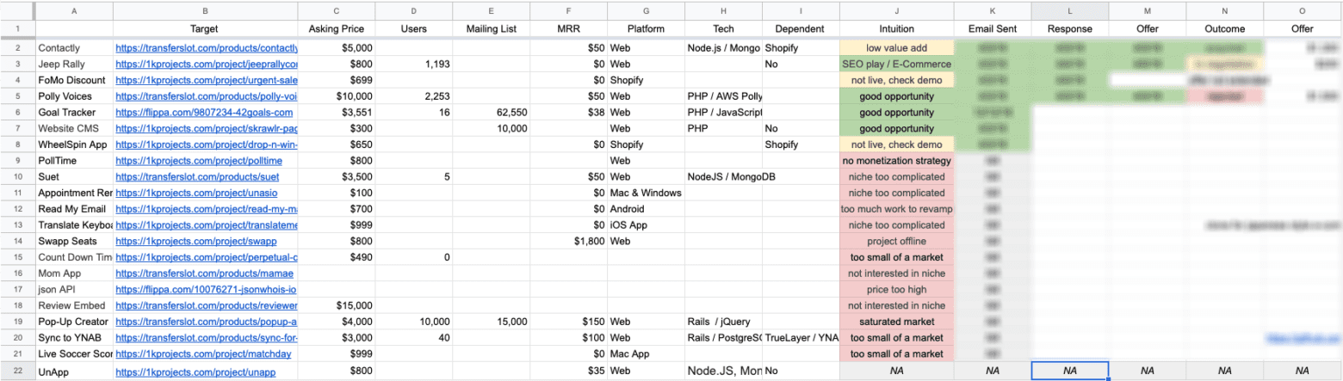1343x381 pixels.
Task: Open the Suet transferslot link
Action: 197,177
